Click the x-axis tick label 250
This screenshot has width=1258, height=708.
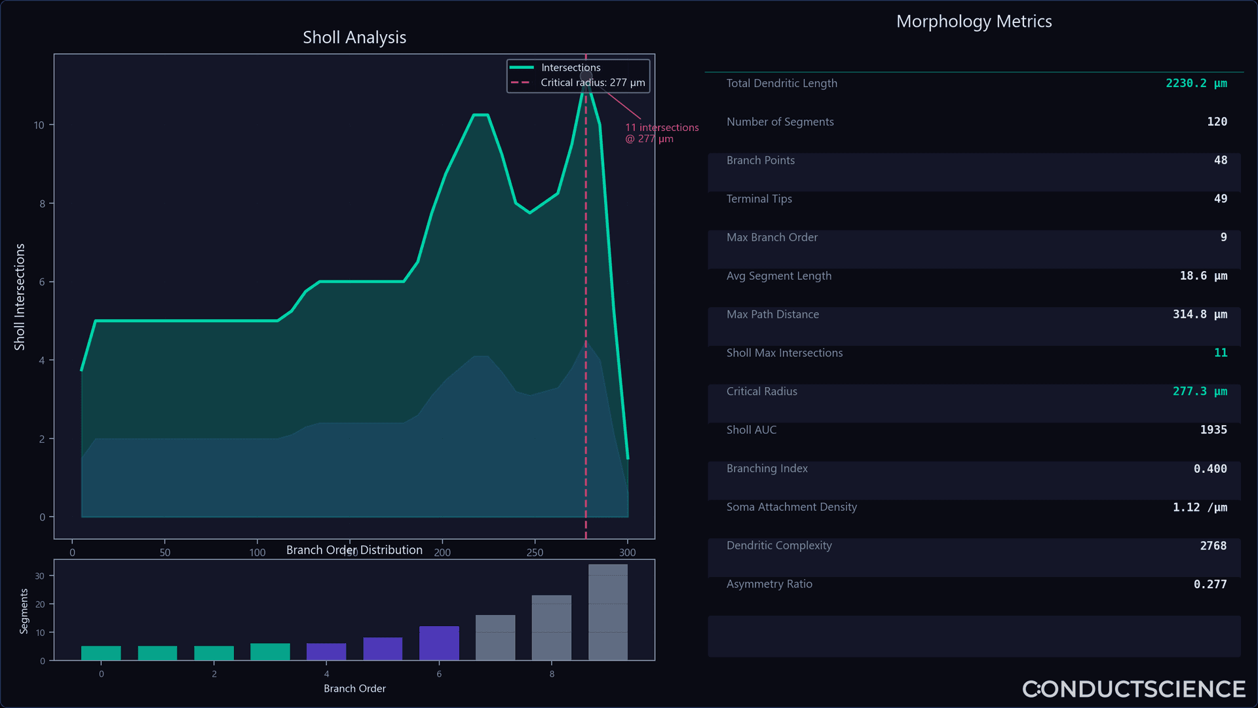[535, 553]
